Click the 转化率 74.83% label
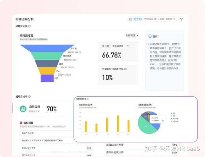Viewport: 205px width, 157px height. coord(70,60)
